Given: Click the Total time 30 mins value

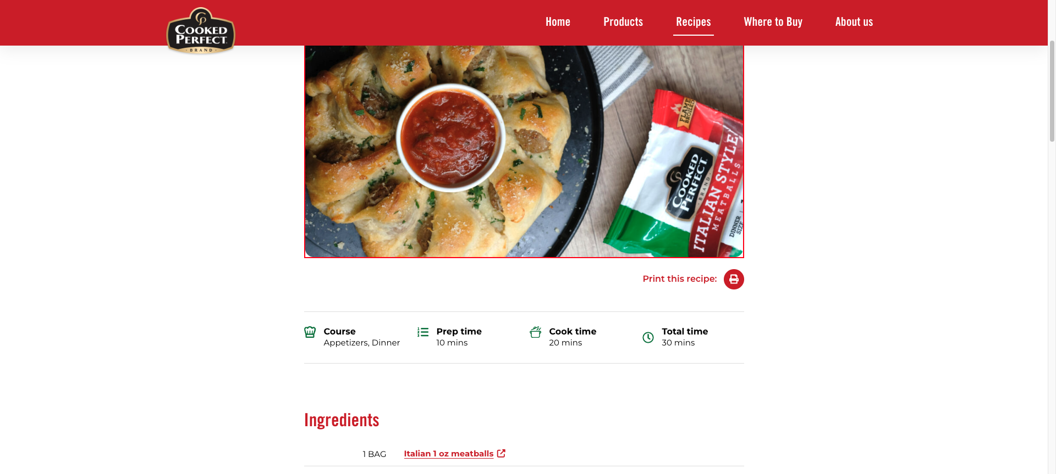Looking at the screenshot, I should click(678, 343).
